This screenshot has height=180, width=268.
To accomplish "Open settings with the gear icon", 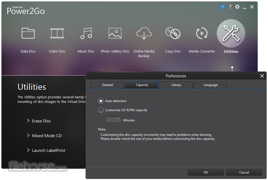I will click(x=237, y=7).
